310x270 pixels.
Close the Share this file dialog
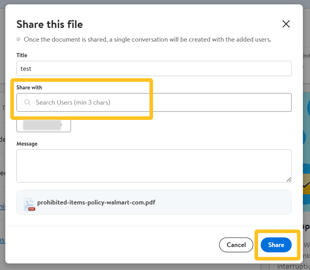[x=286, y=24]
